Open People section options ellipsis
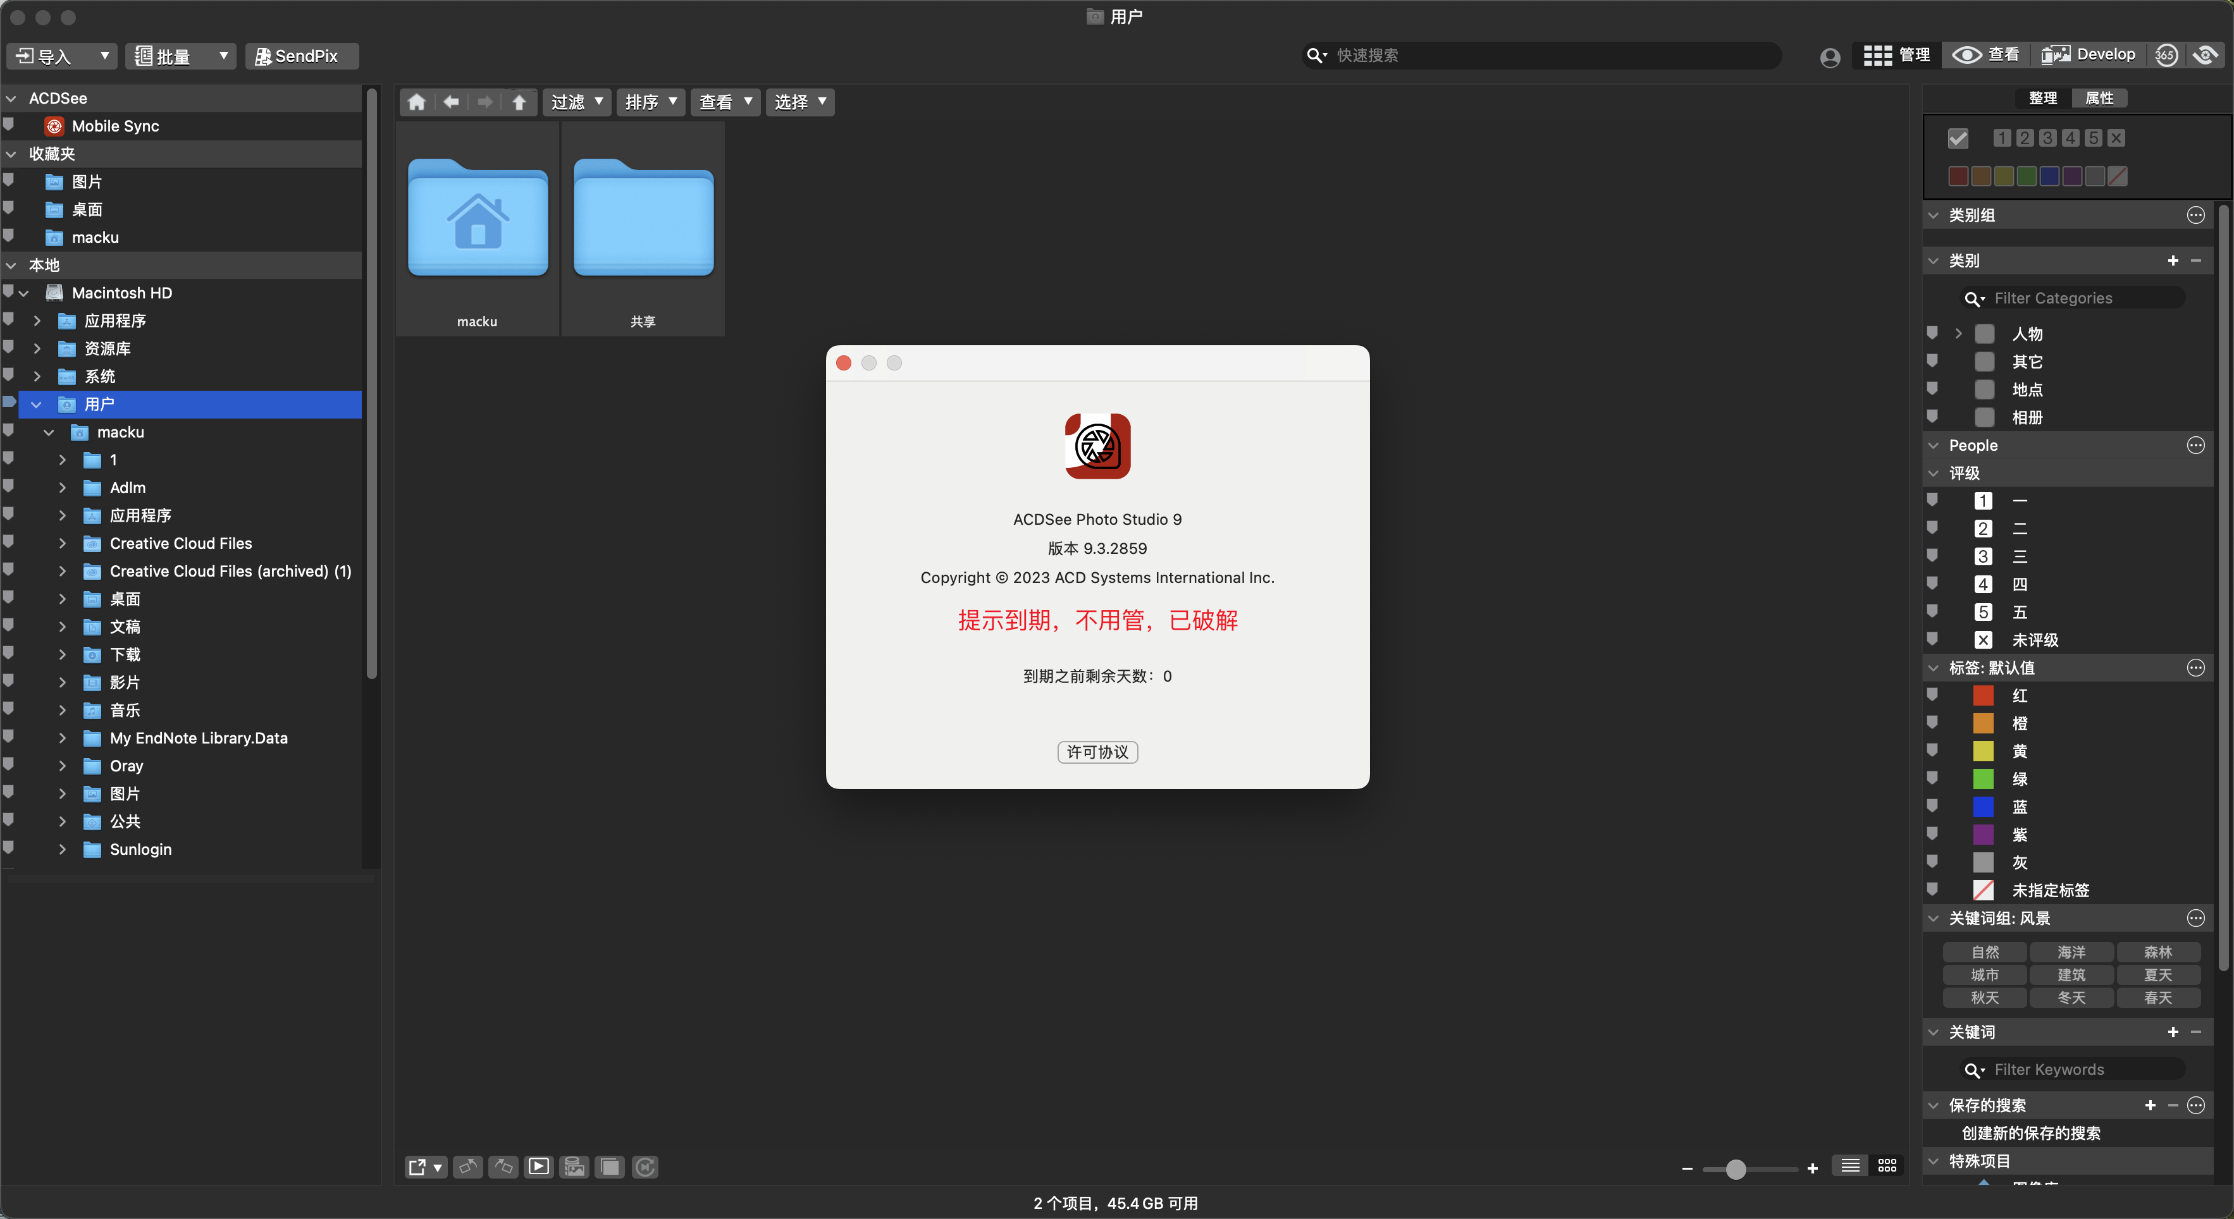The height and width of the screenshot is (1219, 2234). click(x=2196, y=444)
